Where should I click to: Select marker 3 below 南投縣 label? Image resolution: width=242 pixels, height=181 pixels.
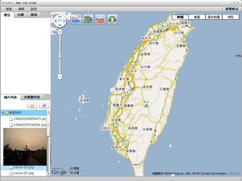point(130,92)
